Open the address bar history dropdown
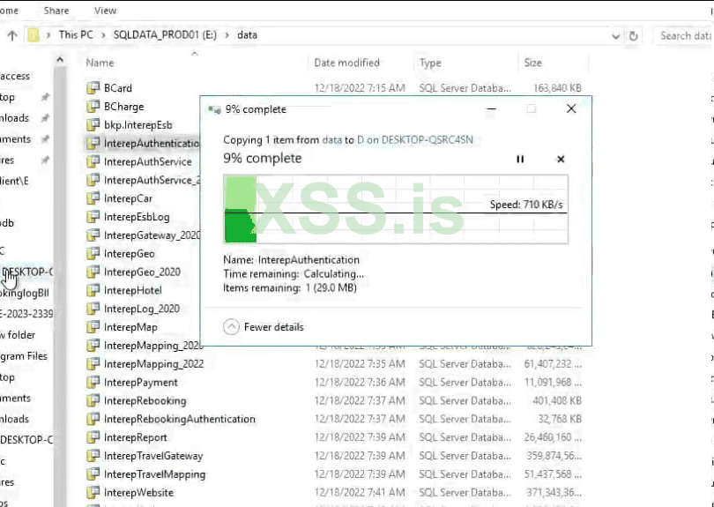The height and width of the screenshot is (507, 714). 615,36
